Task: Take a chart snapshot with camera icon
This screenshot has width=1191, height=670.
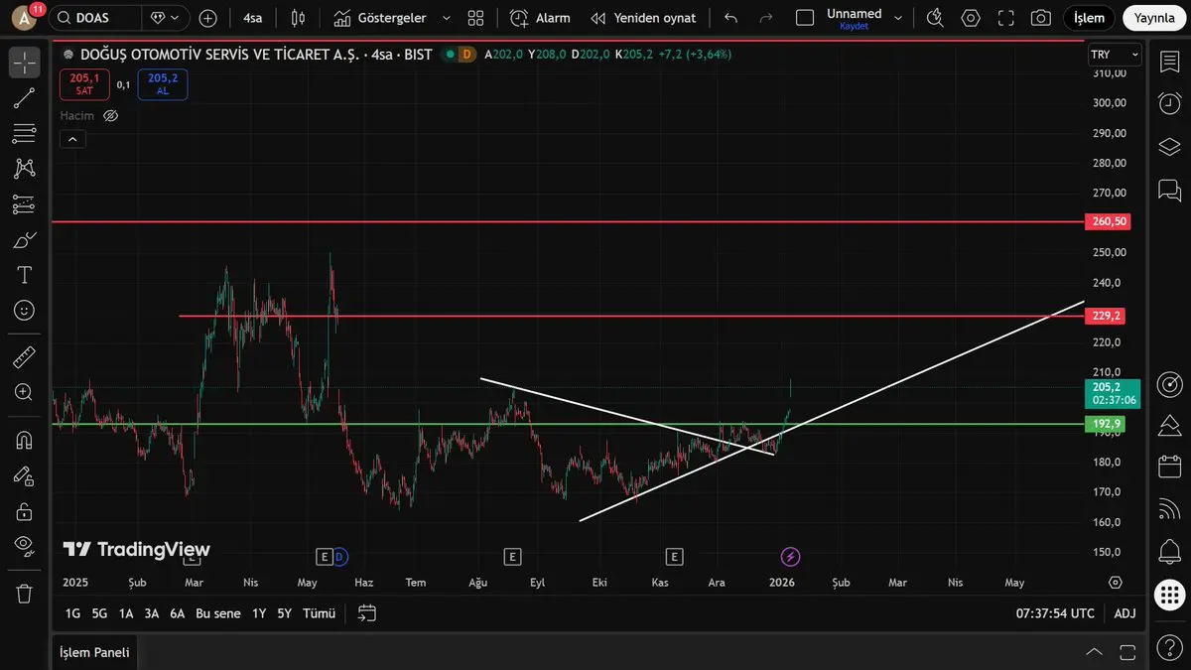Action: [1040, 18]
